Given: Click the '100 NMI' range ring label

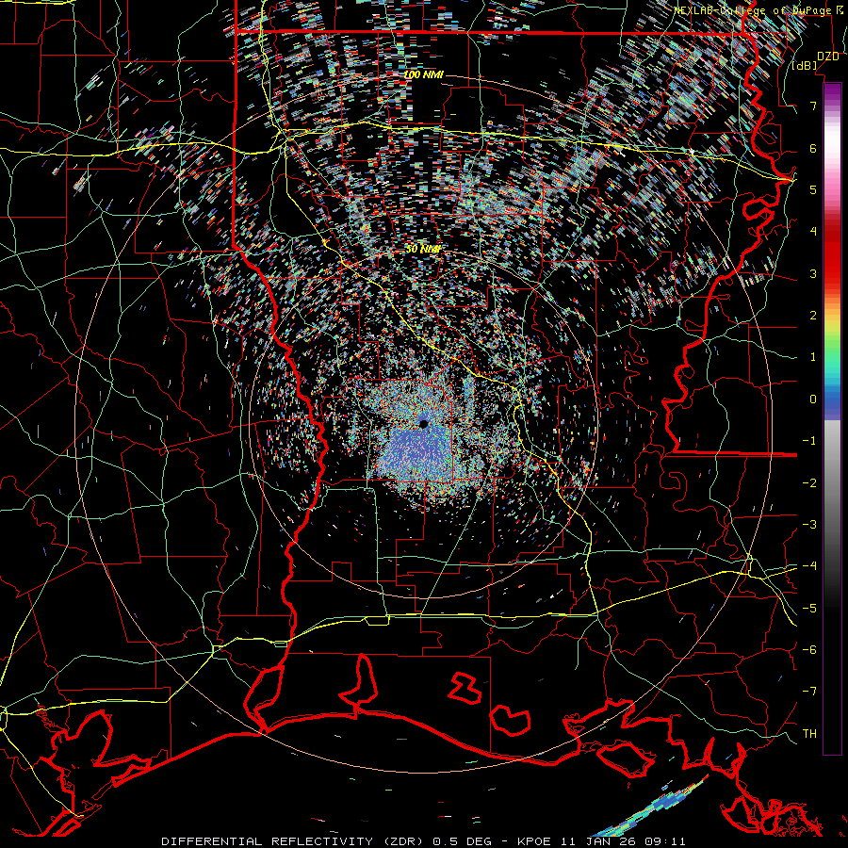Looking at the screenshot, I should click(x=423, y=74).
